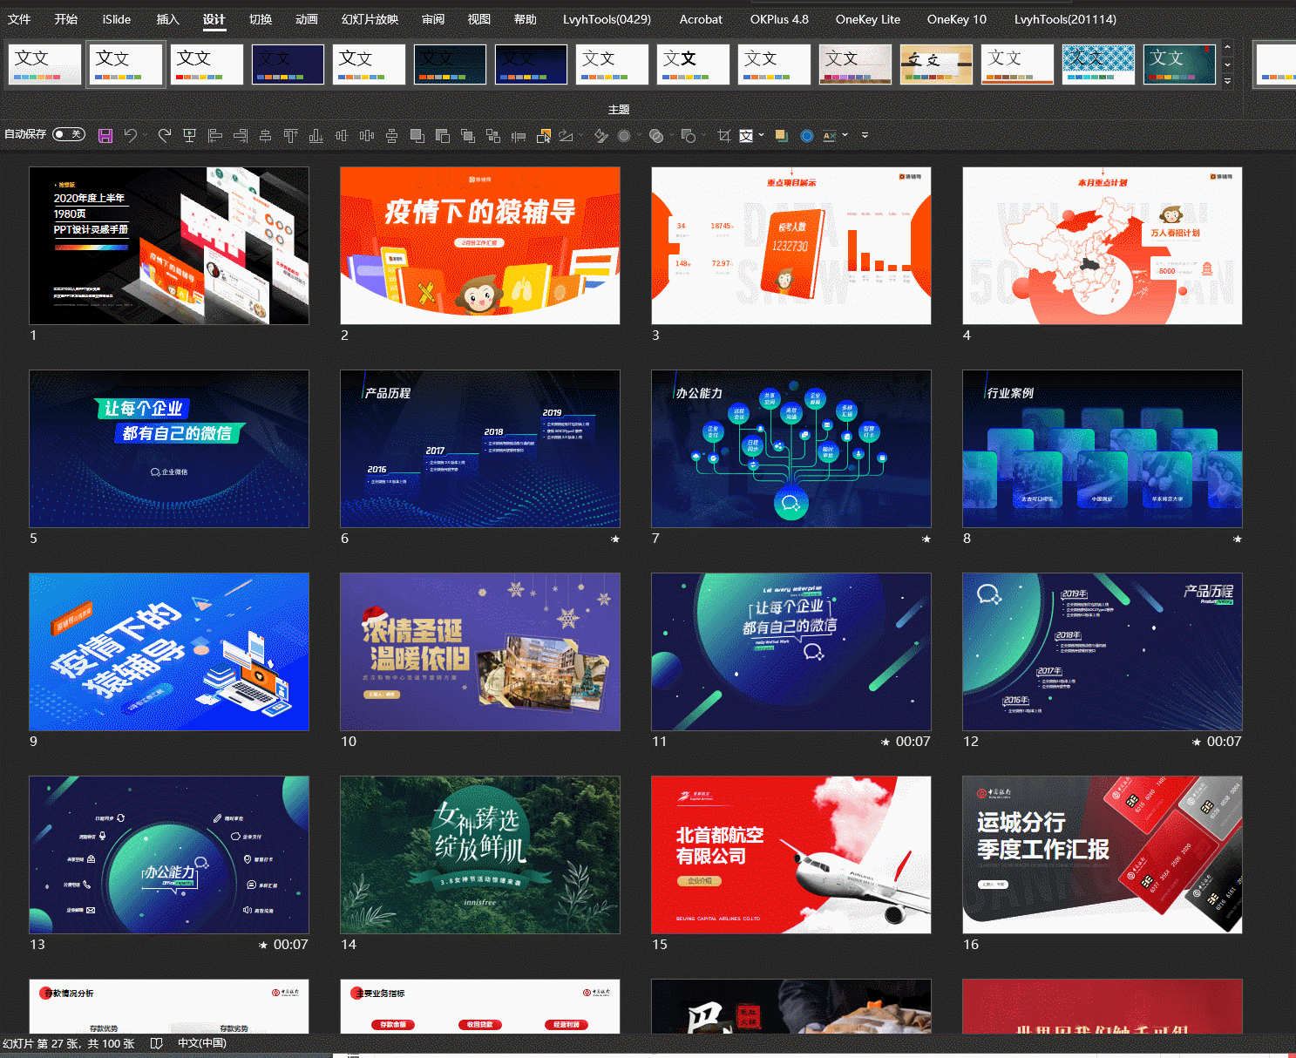The width and height of the screenshot is (1296, 1058).
Task: Click the 00:07 timing under slide 12
Action: (1224, 742)
